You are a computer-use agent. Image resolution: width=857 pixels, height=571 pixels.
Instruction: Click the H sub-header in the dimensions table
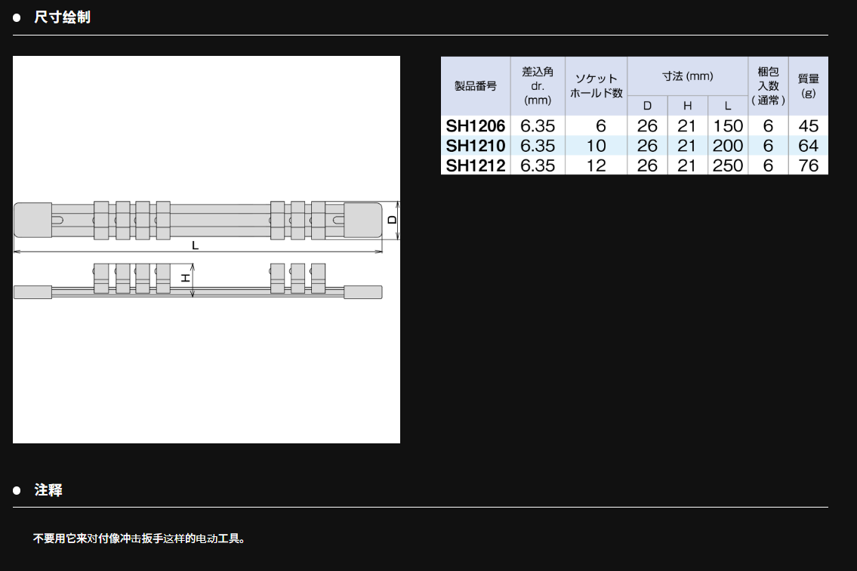click(687, 106)
